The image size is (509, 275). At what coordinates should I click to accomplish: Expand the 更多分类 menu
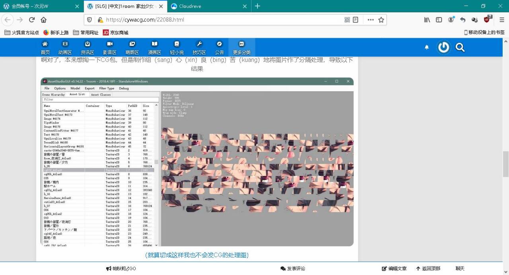[x=242, y=48]
